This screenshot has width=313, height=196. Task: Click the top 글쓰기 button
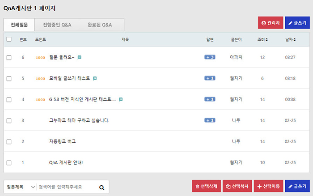click(297, 23)
